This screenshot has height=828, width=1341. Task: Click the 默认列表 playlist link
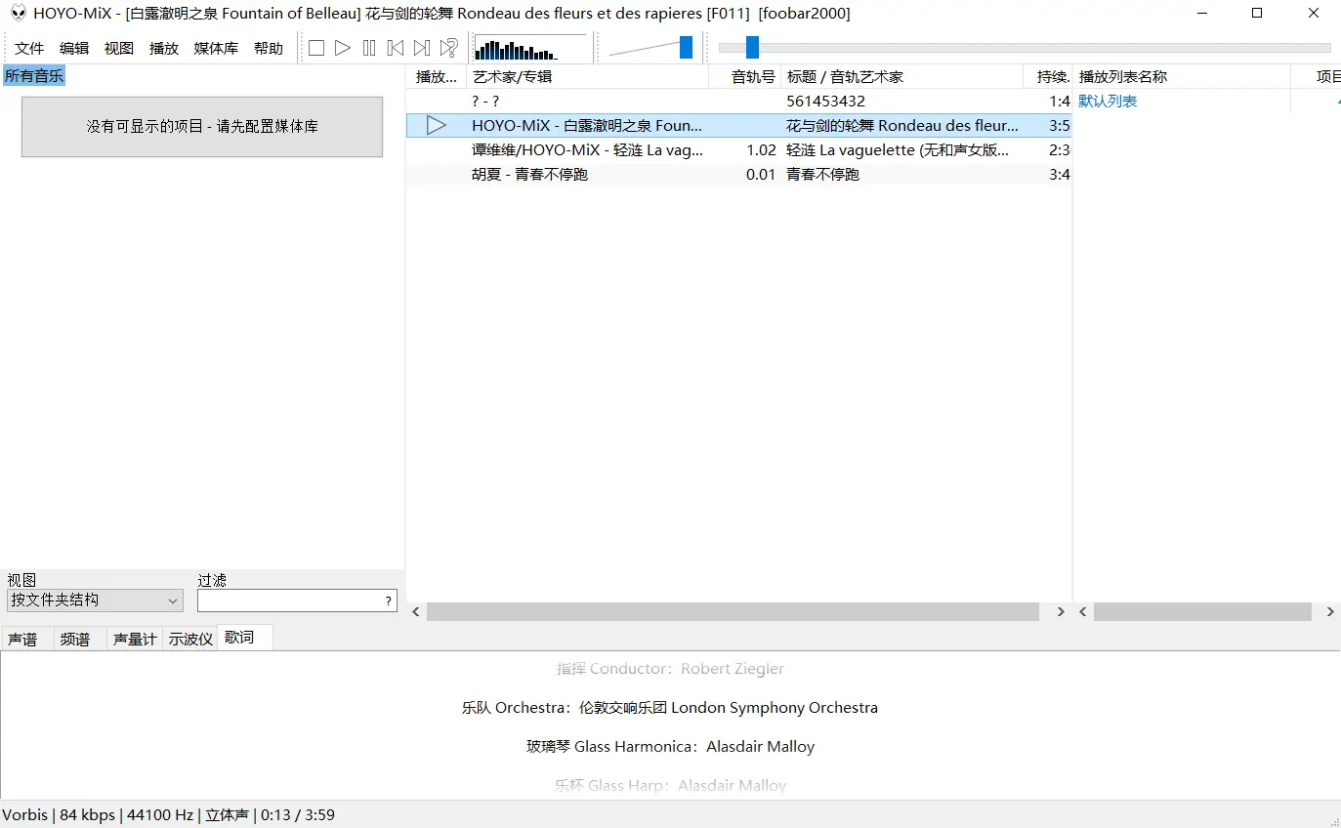coord(1108,100)
